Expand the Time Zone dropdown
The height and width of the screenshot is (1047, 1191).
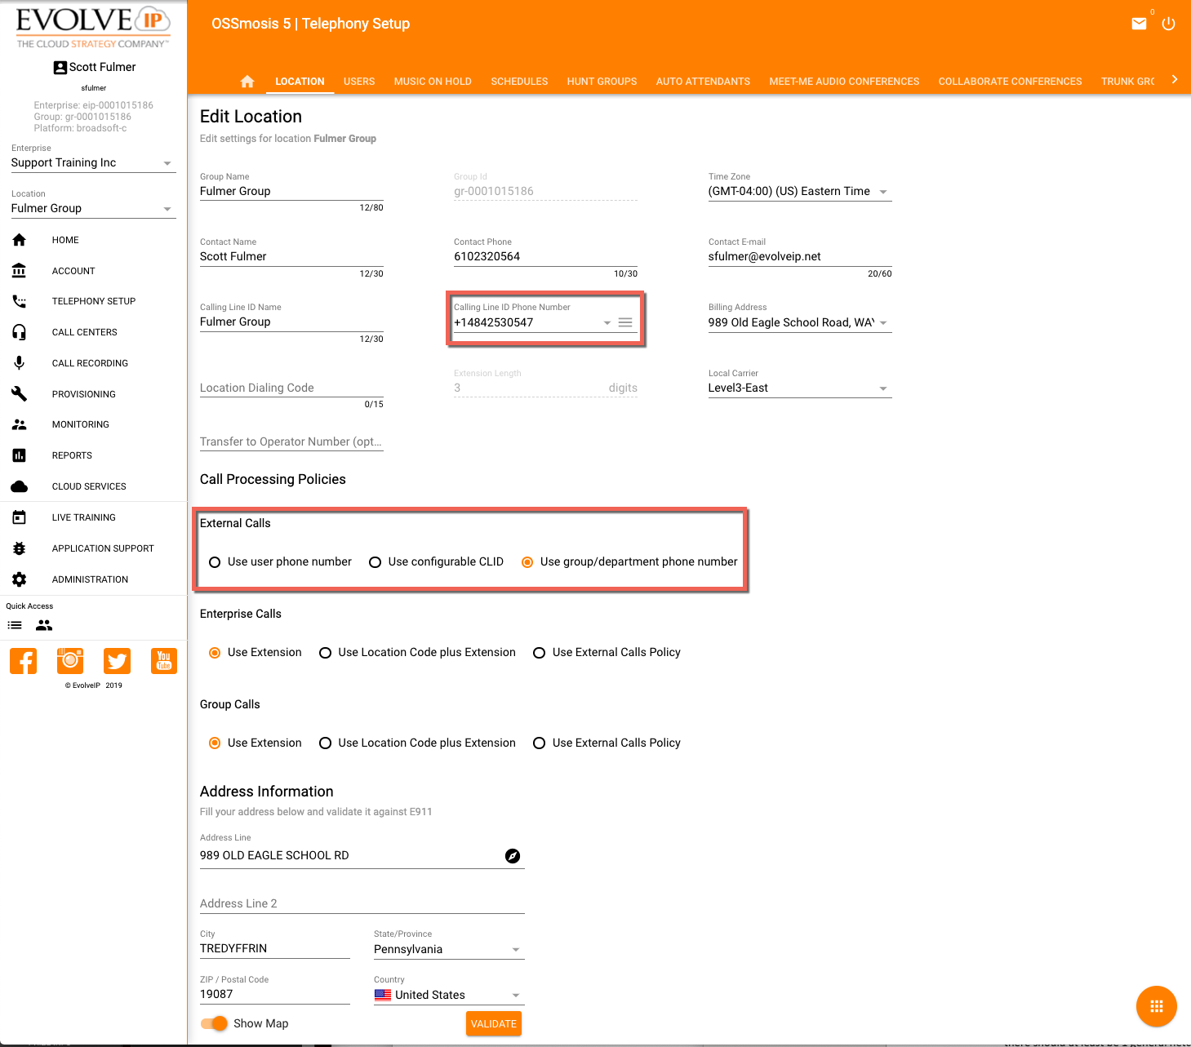point(882,192)
